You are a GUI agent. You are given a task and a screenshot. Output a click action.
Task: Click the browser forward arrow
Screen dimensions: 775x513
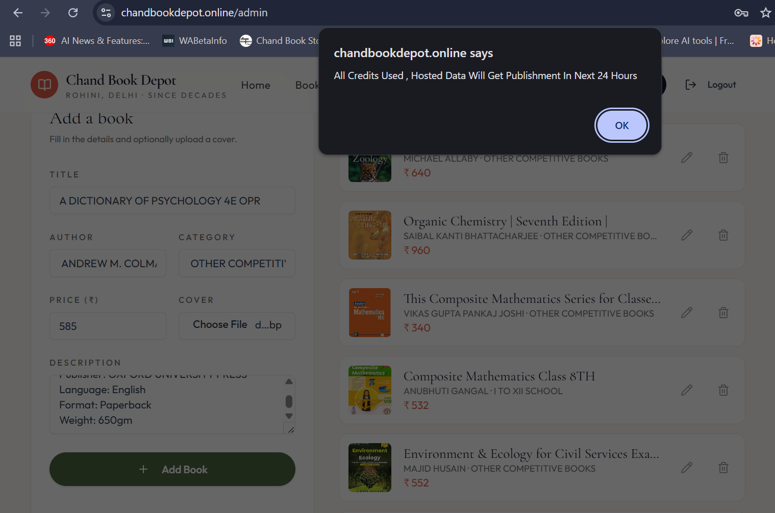click(45, 13)
